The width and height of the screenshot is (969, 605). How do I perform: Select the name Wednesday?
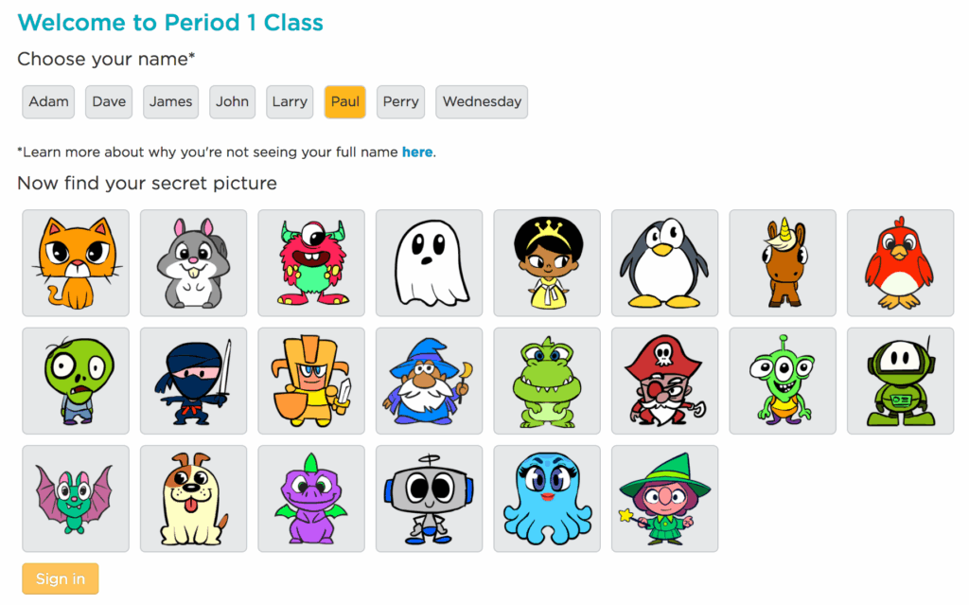(x=482, y=101)
